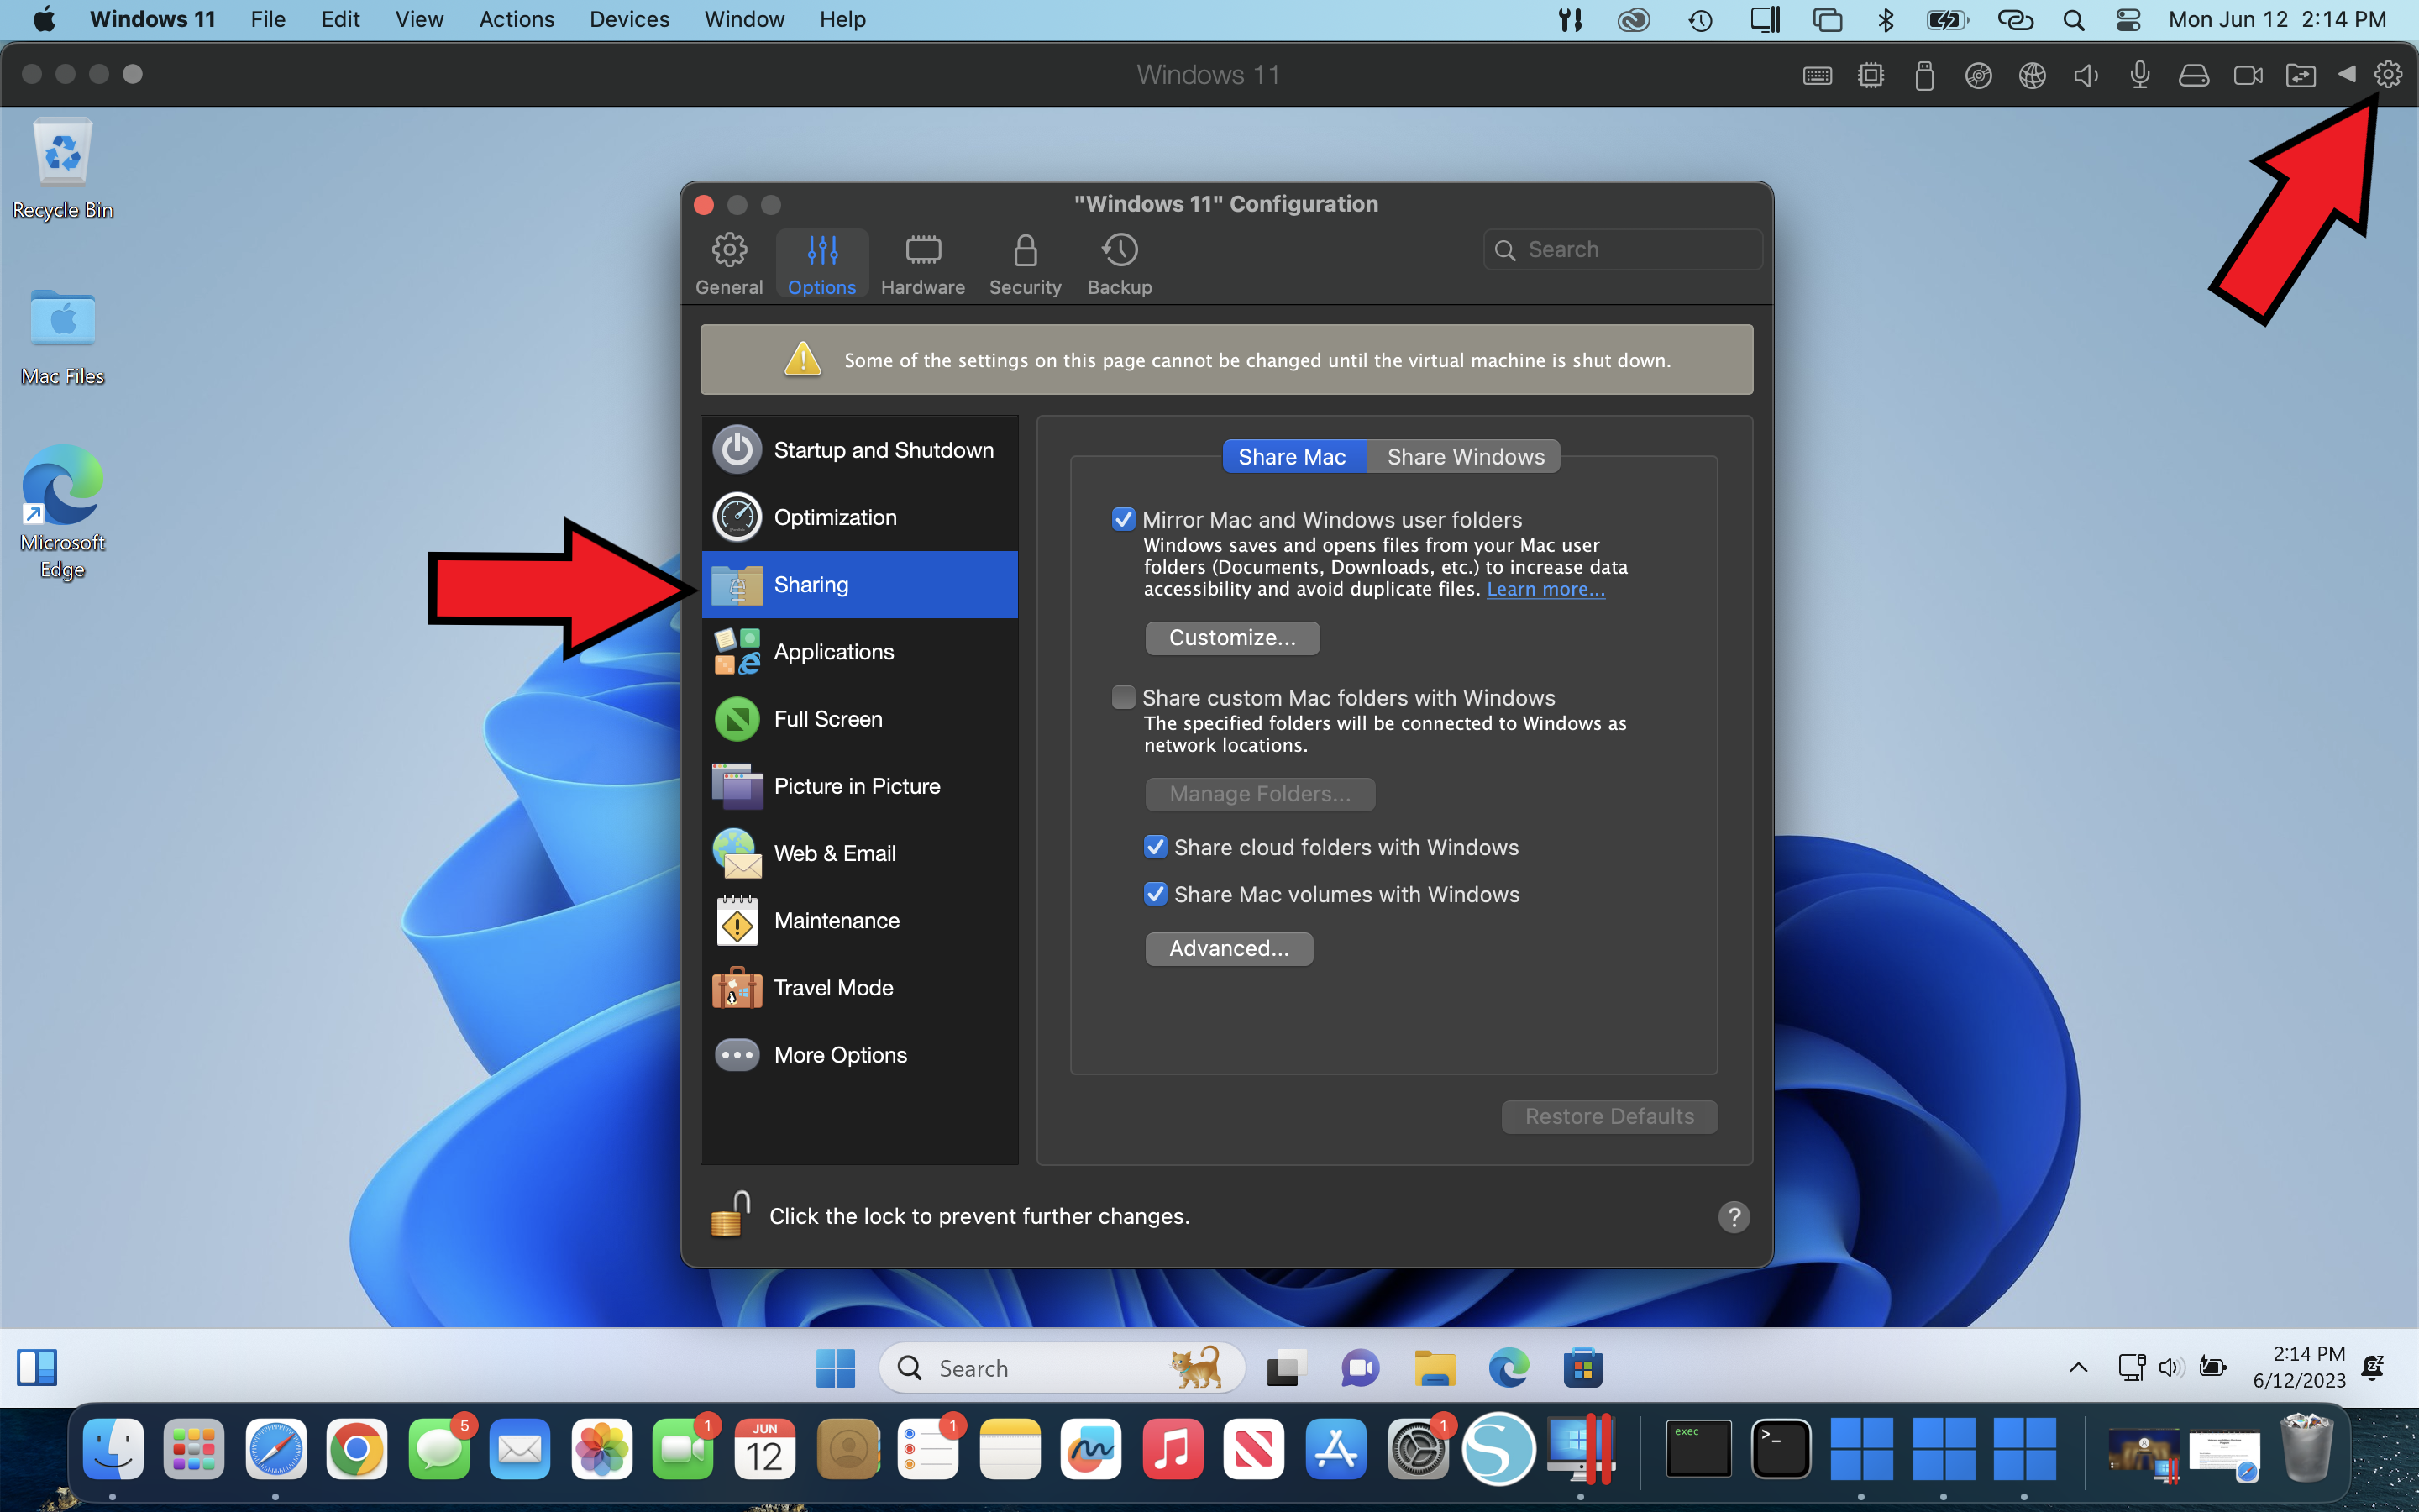2419x1512 pixels.
Task: Toggle Share cloud folders with Windows
Action: (1156, 847)
